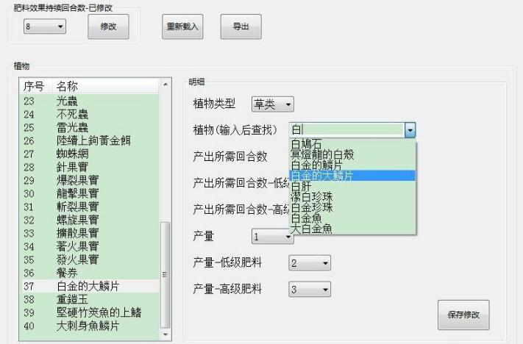Save changes with the 保存修改 button
523x344 pixels.
[463, 315]
